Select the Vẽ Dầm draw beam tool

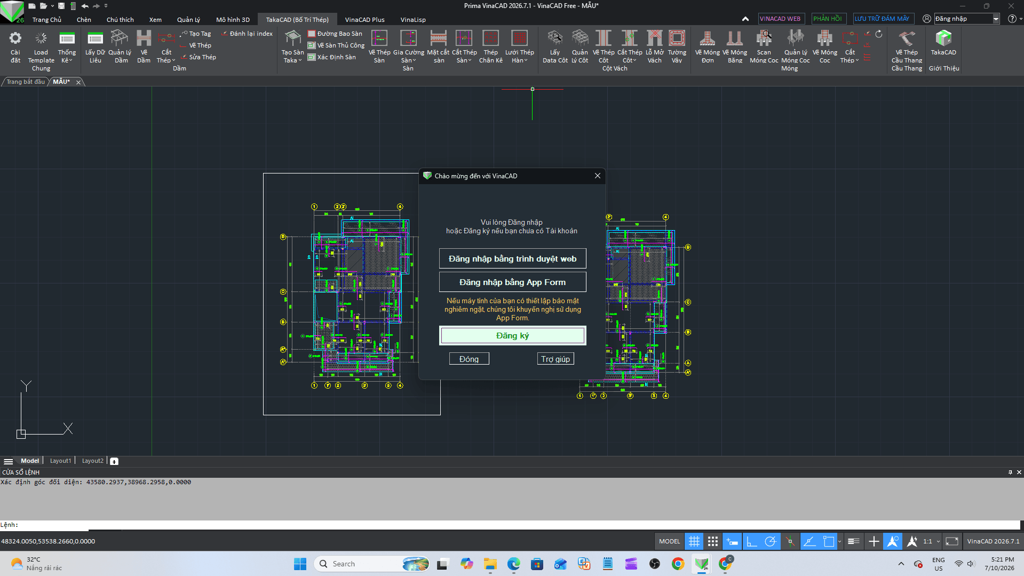(x=144, y=46)
